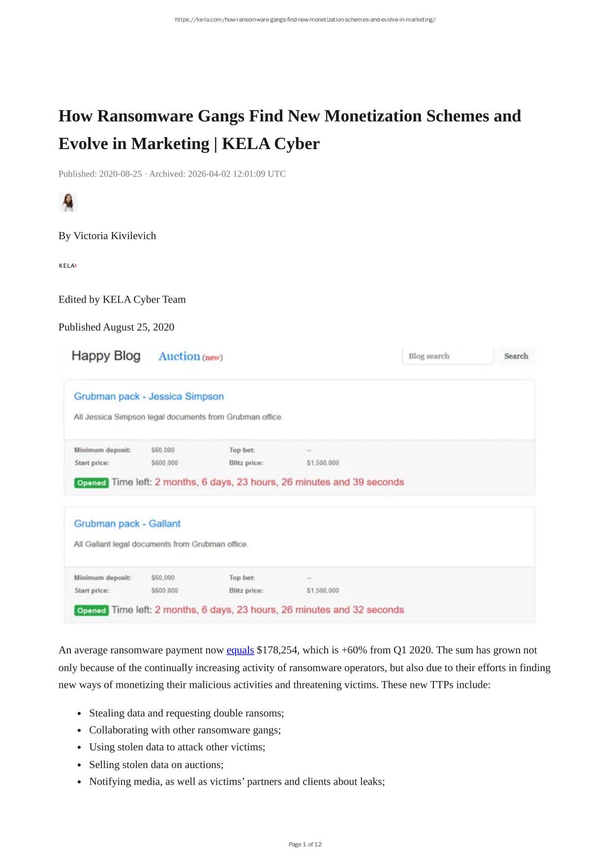Click the author avatar photo

[x=68, y=202]
